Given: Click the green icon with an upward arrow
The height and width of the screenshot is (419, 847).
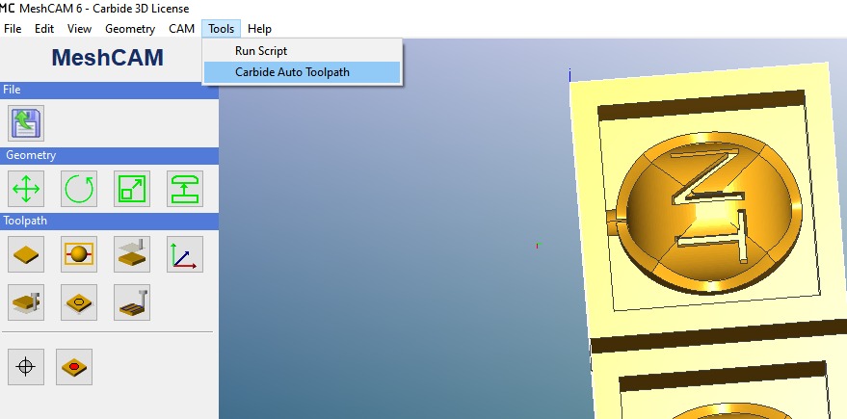Looking at the screenshot, I should point(185,189).
